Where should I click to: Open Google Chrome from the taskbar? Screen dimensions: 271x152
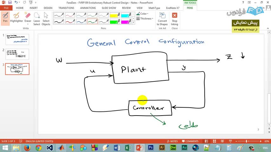pos(38,148)
